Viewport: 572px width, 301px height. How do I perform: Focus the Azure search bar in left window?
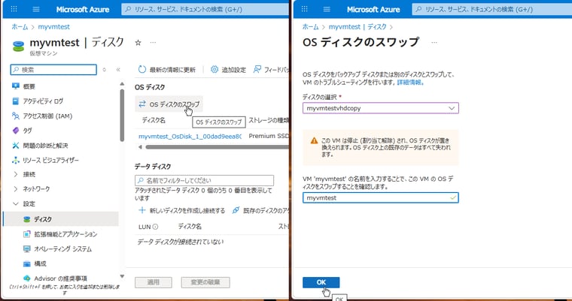click(x=205, y=9)
